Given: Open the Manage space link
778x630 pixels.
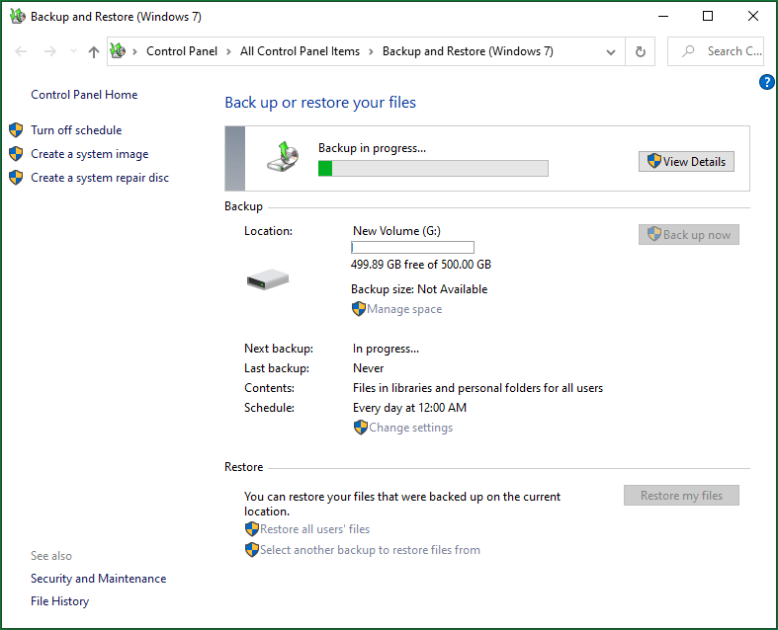Looking at the screenshot, I should [404, 309].
